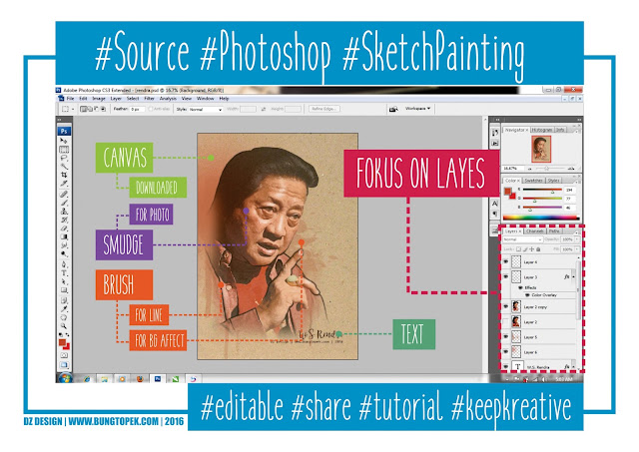Image resolution: width=639 pixels, height=452 pixels.
Task: Select the Quick Selection wand tool
Action: [64, 167]
